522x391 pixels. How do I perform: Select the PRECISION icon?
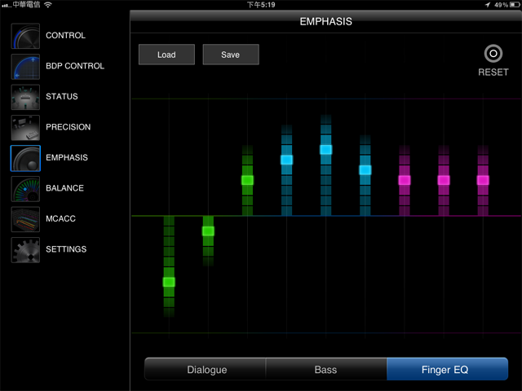pyautogui.click(x=25, y=128)
